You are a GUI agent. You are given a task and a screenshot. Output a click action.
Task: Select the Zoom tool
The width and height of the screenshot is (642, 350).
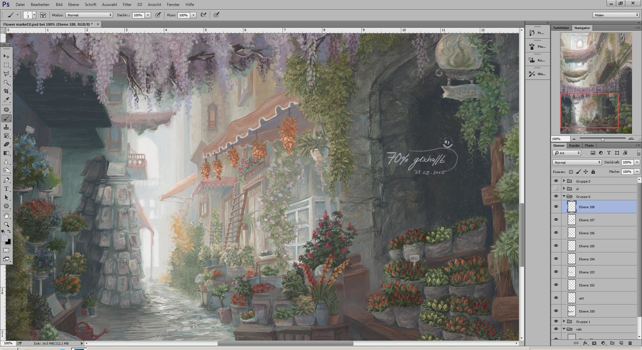tap(6, 225)
